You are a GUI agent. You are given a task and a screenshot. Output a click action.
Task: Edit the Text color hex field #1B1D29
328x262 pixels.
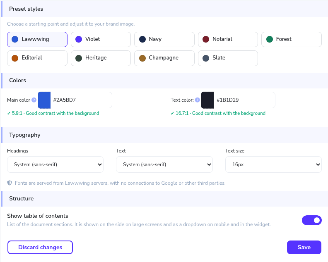pyautogui.click(x=244, y=100)
